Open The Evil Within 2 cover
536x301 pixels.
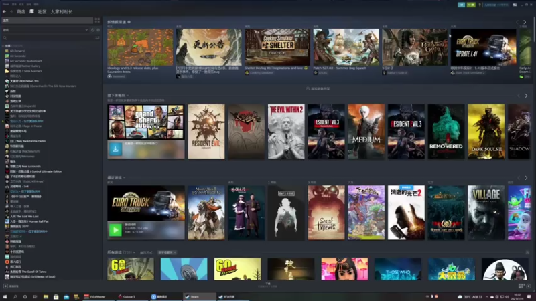coord(286,131)
